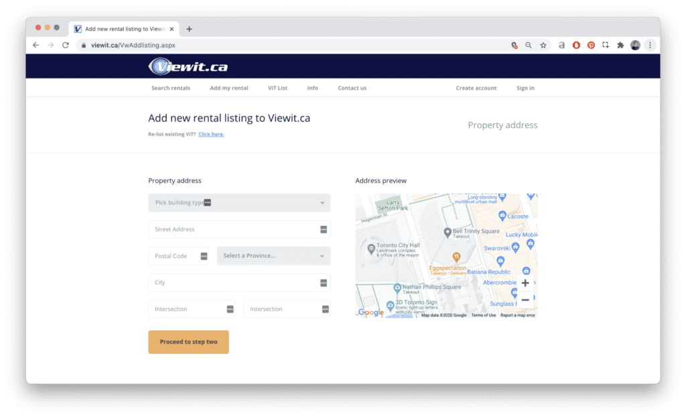Open a new browser tab
The height and width of the screenshot is (418, 686).
point(189,29)
